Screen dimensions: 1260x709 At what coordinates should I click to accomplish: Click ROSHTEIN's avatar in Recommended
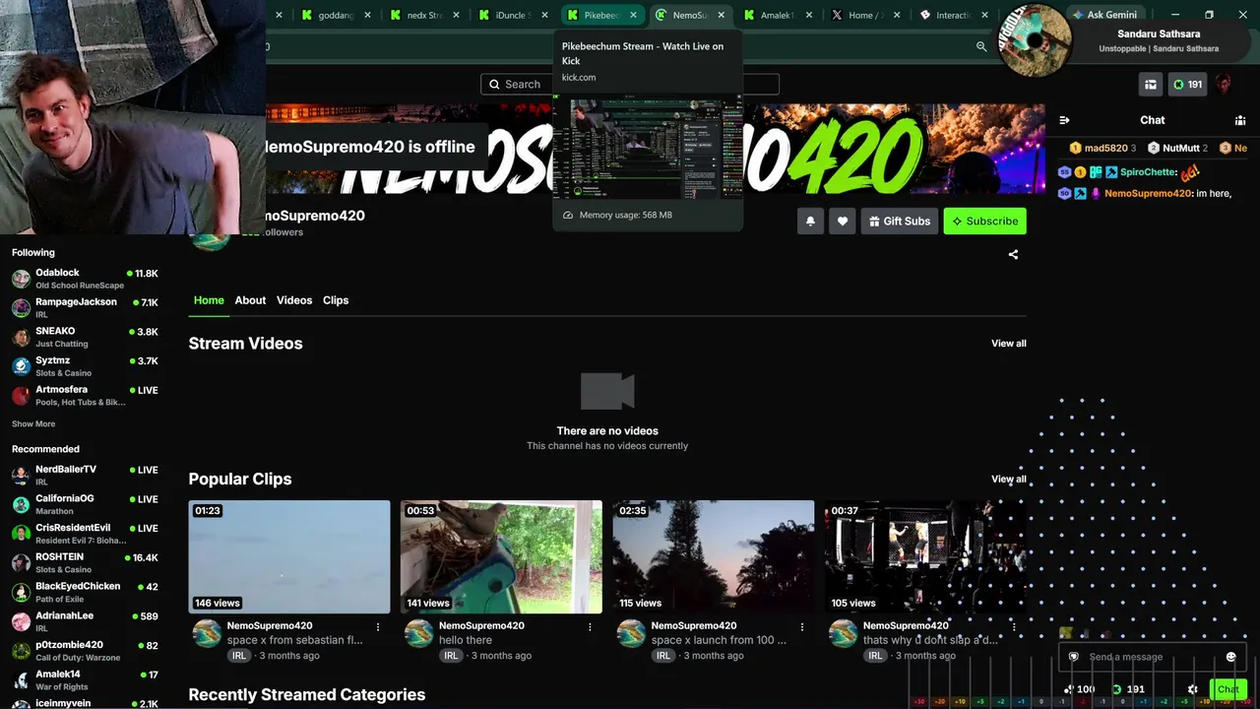21,563
